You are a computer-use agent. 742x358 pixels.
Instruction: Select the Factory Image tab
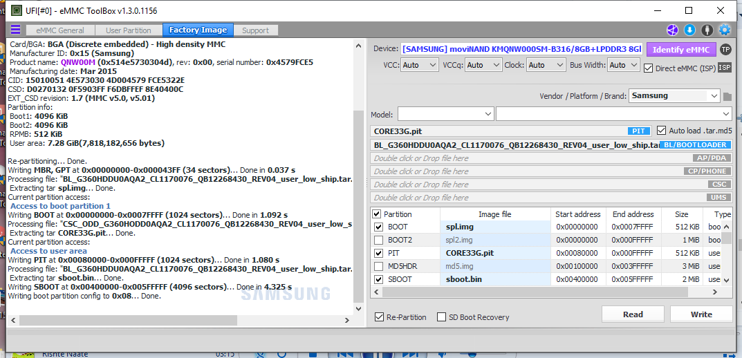[198, 30]
